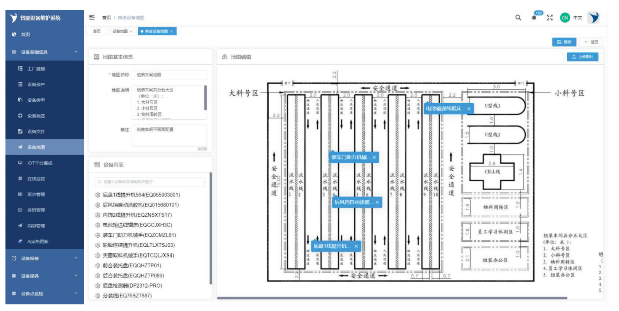Toggle fullscreen mode icon
619x311 pixels.
click(550, 18)
